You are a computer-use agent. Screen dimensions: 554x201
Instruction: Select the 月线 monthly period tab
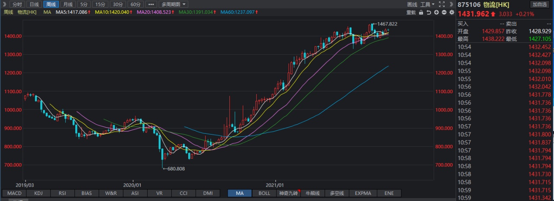tap(68, 4)
